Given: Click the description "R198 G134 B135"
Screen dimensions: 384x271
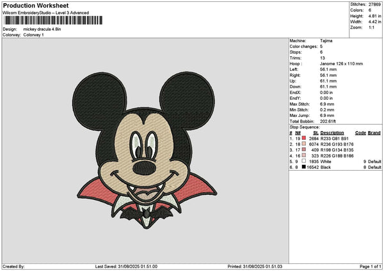Looking at the screenshot, I should [337, 150].
